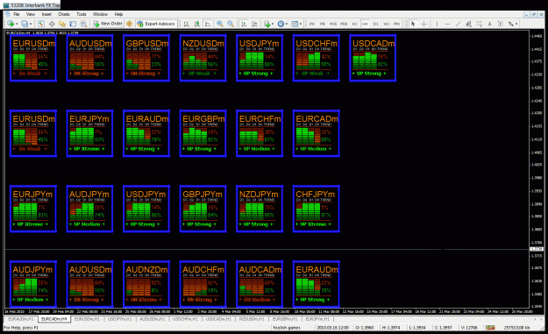
Task: Click the GBPUSDm trend indicator panel
Action: 146,58
